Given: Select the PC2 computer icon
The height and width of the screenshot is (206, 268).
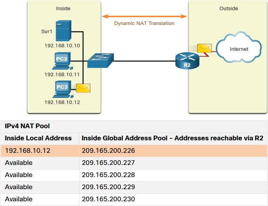Looking at the screenshot, I should pyautogui.click(x=63, y=61).
